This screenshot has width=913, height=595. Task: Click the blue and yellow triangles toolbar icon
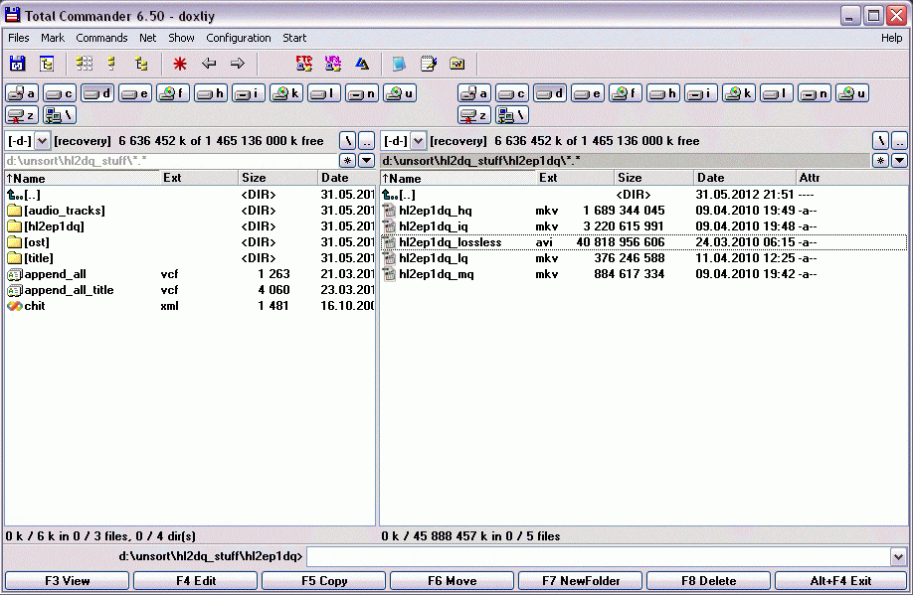click(362, 64)
